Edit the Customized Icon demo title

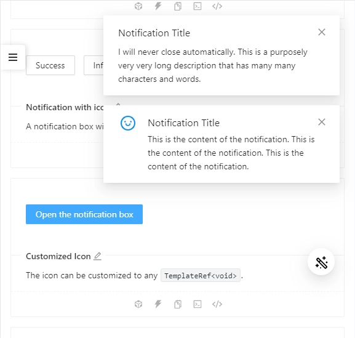tap(98, 256)
